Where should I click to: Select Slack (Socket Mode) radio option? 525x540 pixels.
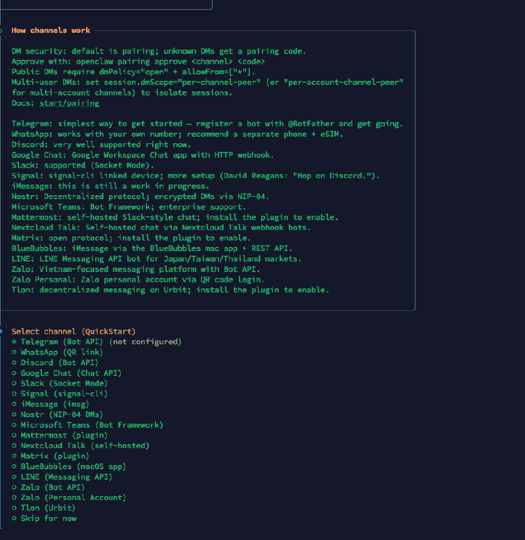[14, 383]
